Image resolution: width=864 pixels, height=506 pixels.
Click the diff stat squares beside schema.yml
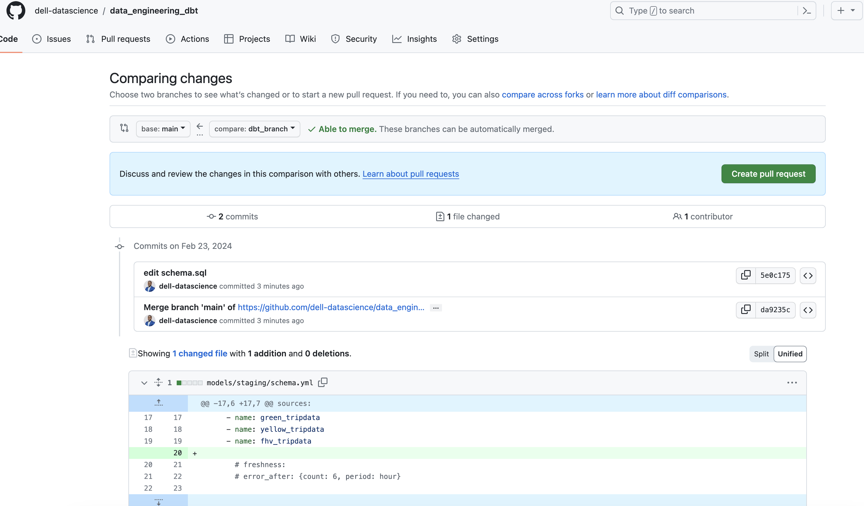pos(189,383)
